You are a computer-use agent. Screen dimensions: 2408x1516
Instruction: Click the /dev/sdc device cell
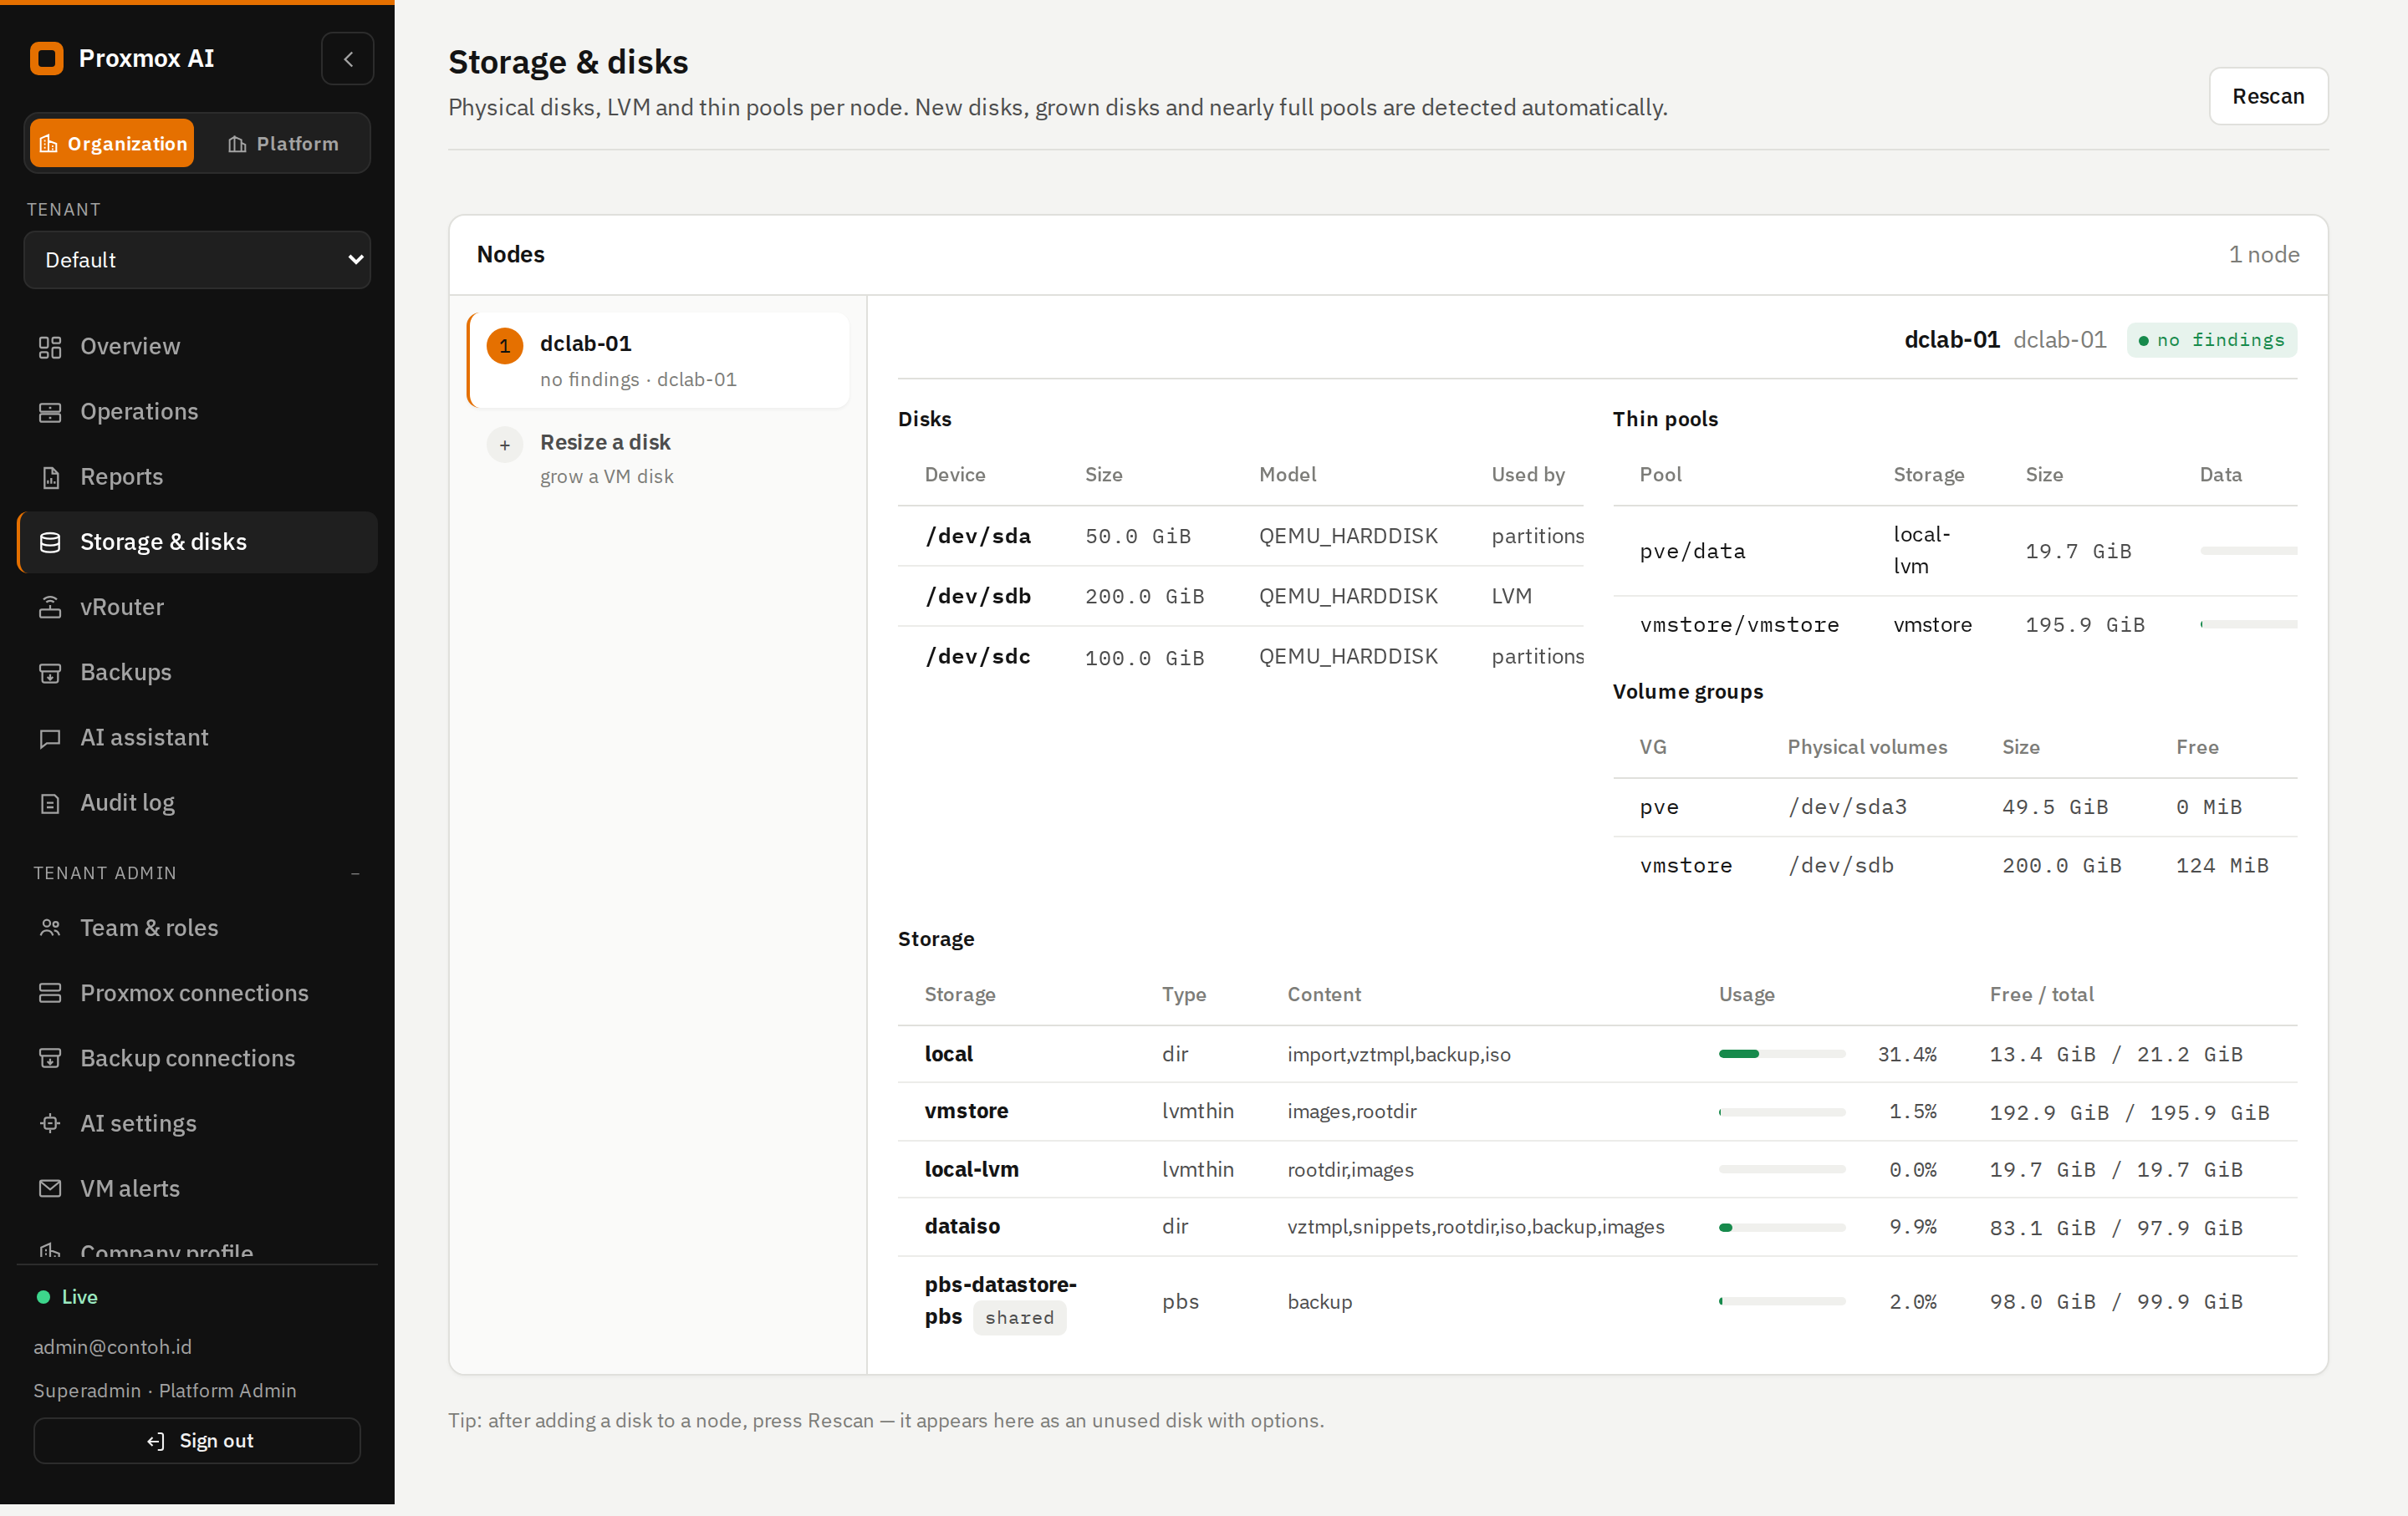[x=978, y=657]
